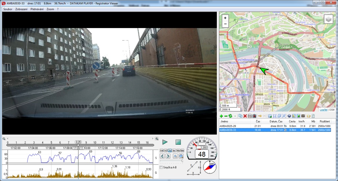
Task: Click the yellow folder open icon
Action: click(x=308, y=116)
